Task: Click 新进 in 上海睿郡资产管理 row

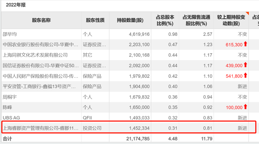Action: [242, 128]
